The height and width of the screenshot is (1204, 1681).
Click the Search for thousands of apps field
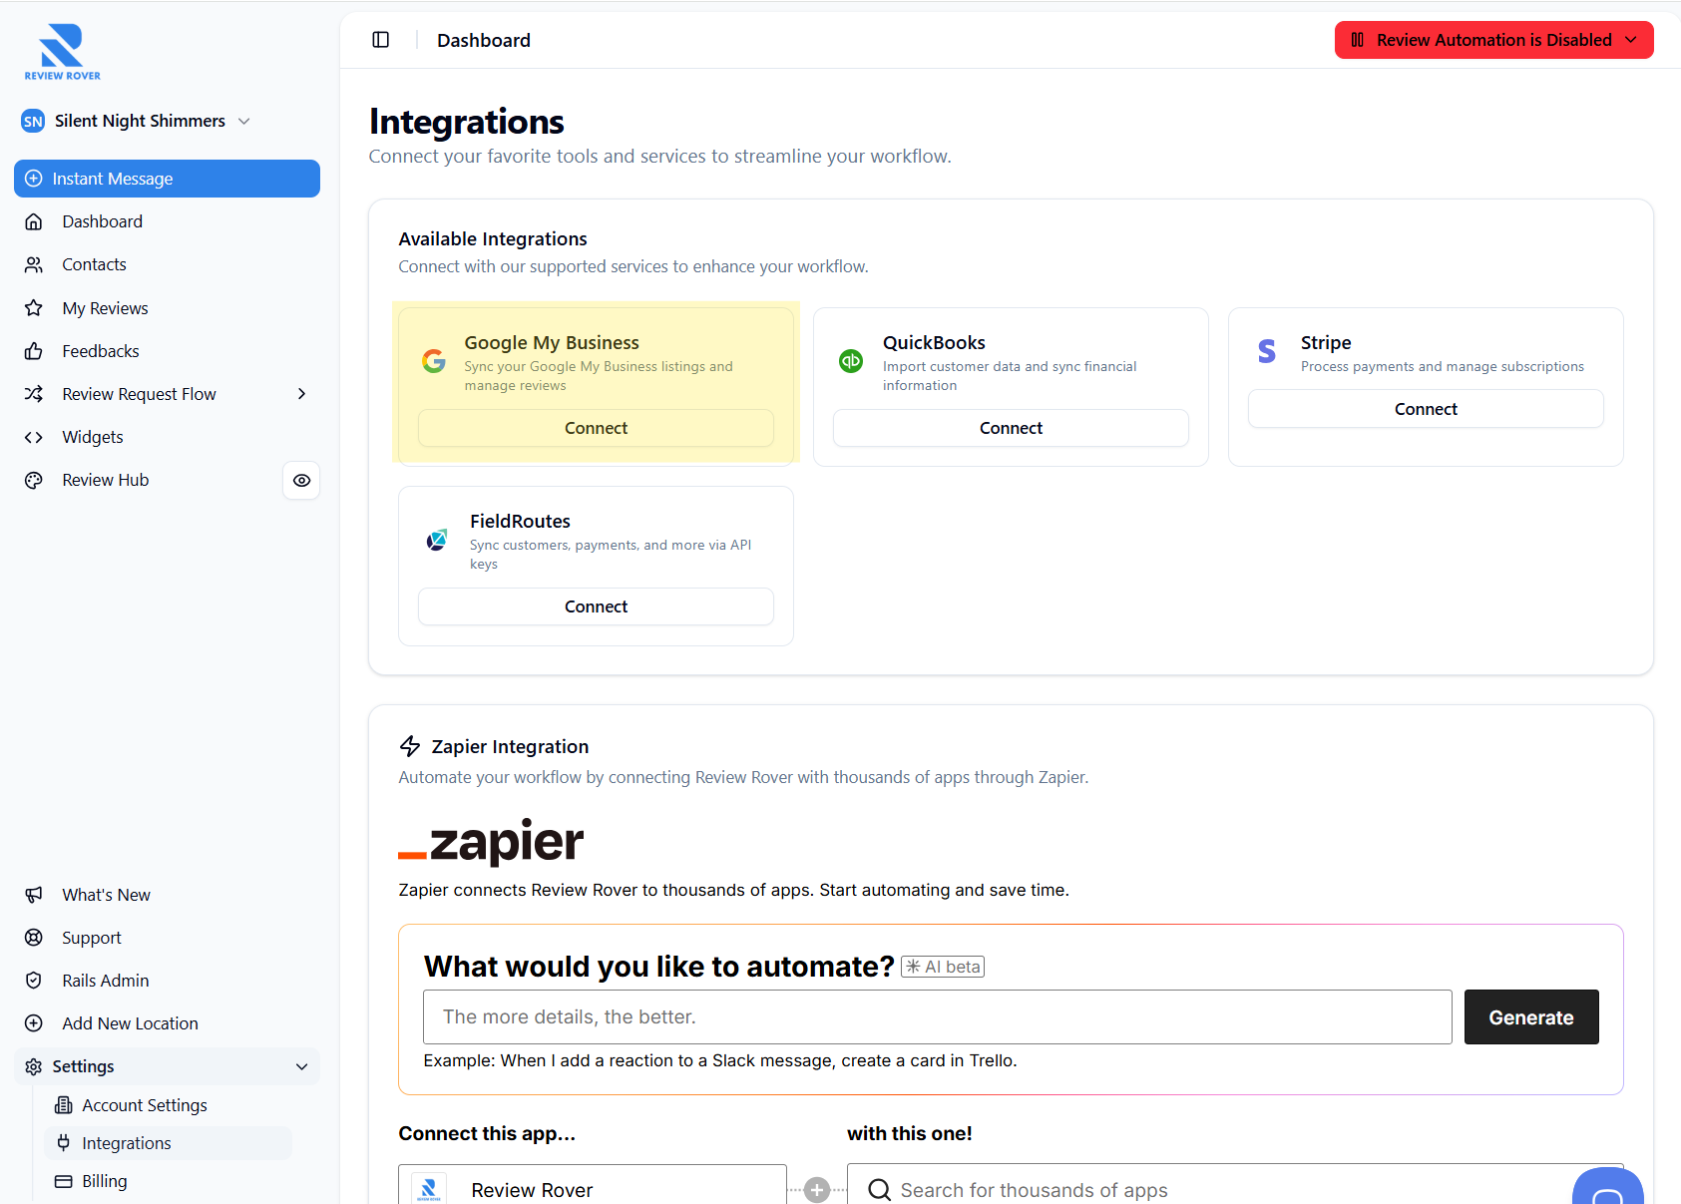coord(1235,1184)
